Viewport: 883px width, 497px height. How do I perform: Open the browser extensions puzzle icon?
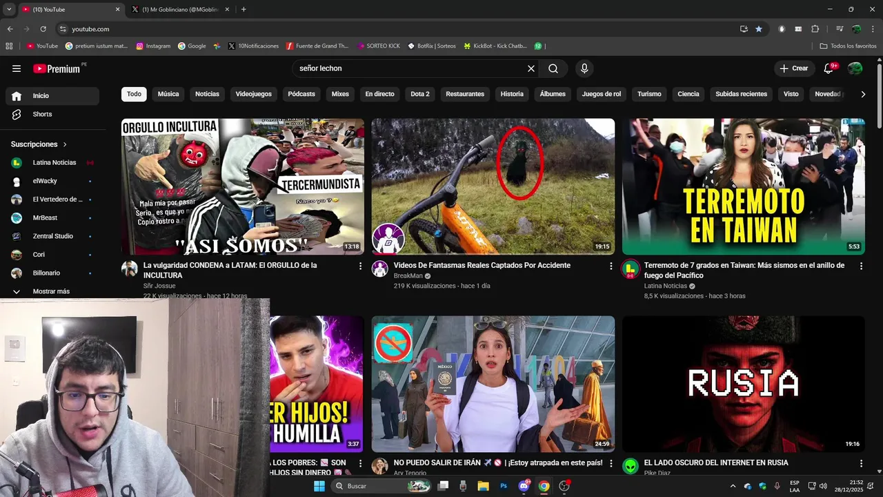click(815, 29)
